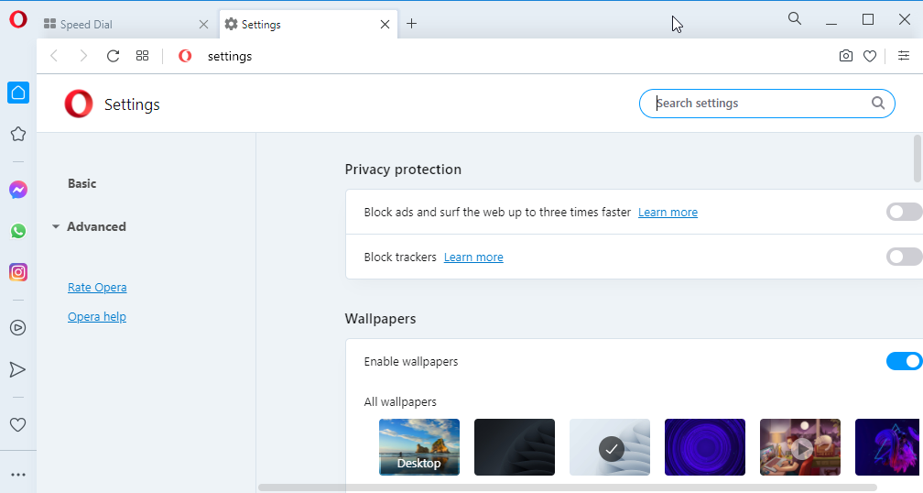Image resolution: width=923 pixels, height=493 pixels.
Task: Open Pinboards heart in sidebar
Action: click(18, 424)
